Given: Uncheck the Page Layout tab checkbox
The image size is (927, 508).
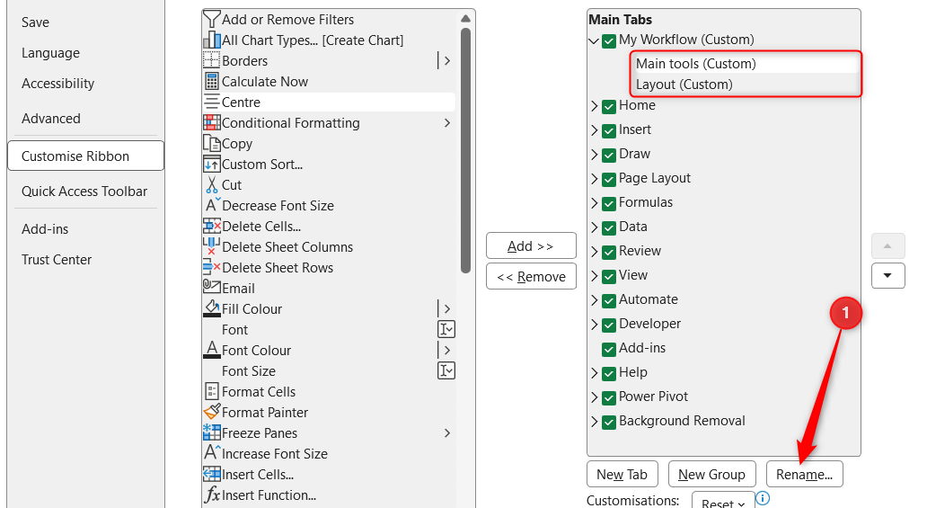Looking at the screenshot, I should 609,180.
